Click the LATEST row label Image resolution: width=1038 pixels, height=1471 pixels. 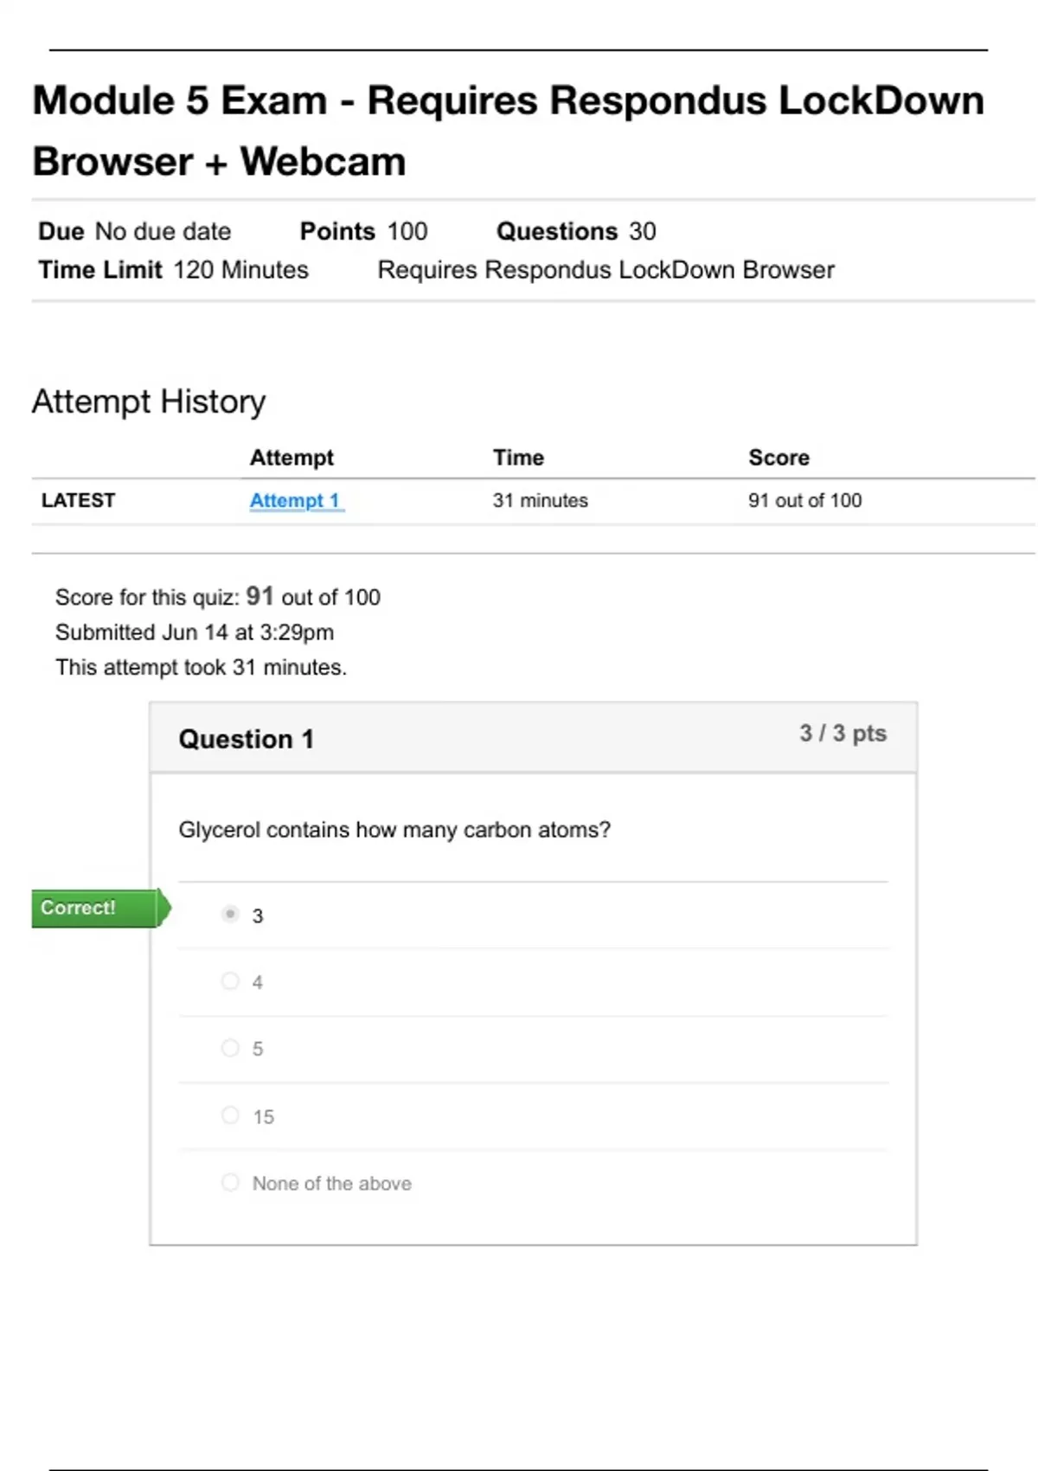click(x=78, y=501)
